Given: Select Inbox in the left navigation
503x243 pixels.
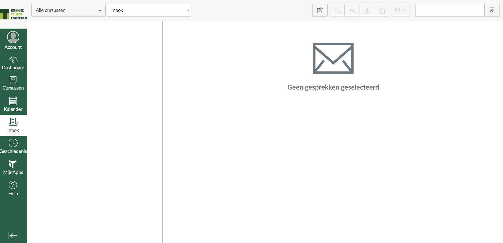Looking at the screenshot, I should tap(13, 125).
